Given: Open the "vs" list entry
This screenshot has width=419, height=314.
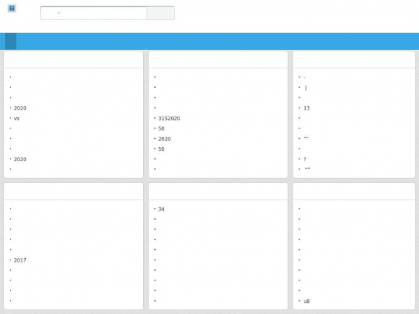Looking at the screenshot, I should click(17, 119).
